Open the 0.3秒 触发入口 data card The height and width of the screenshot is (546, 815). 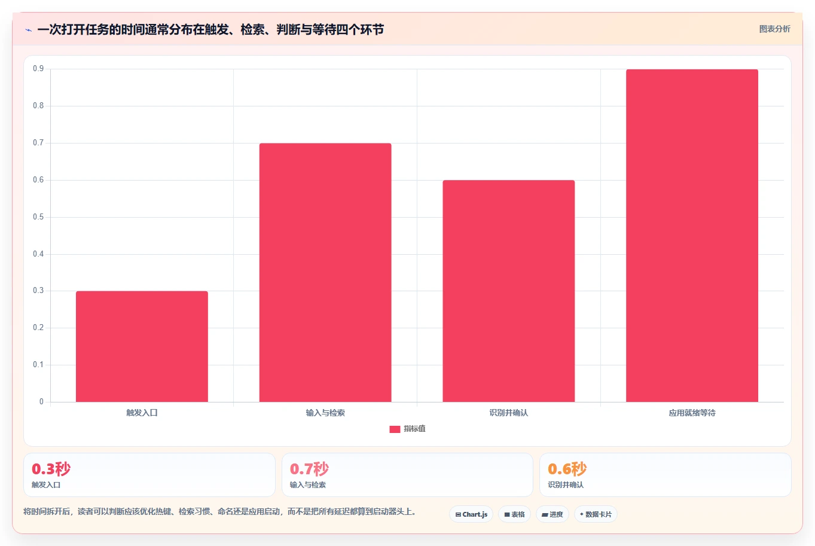point(149,475)
